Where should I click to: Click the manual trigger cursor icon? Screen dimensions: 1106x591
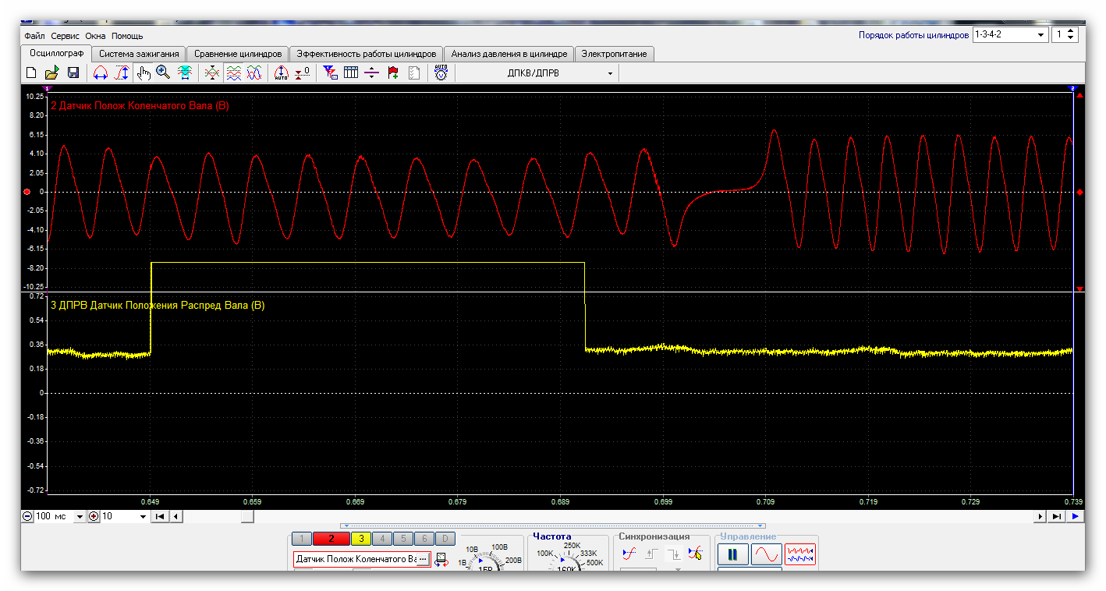696,554
